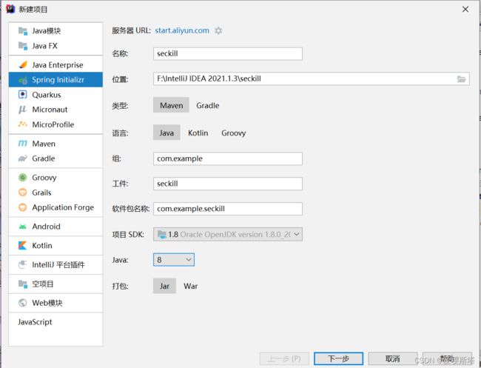Viewport: 481px width, 368px height.
Task: Open the start.aliyun.com server link
Action: click(x=182, y=30)
